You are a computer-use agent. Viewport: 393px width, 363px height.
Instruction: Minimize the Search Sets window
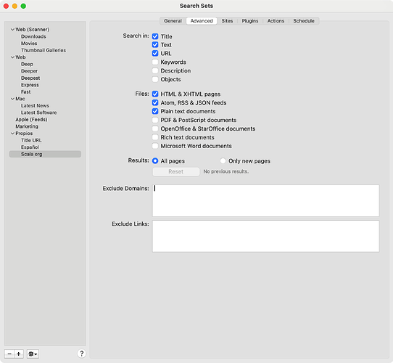pos(15,6)
